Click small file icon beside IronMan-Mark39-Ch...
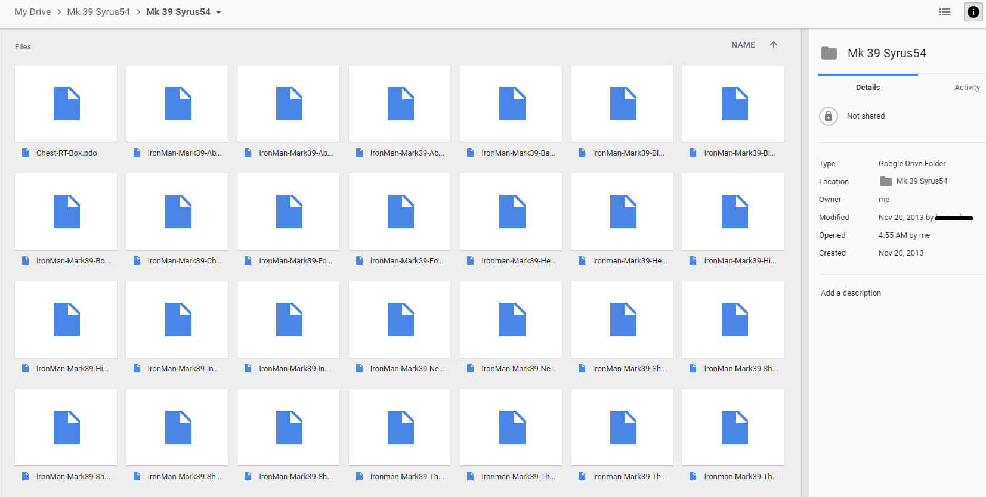 [137, 261]
